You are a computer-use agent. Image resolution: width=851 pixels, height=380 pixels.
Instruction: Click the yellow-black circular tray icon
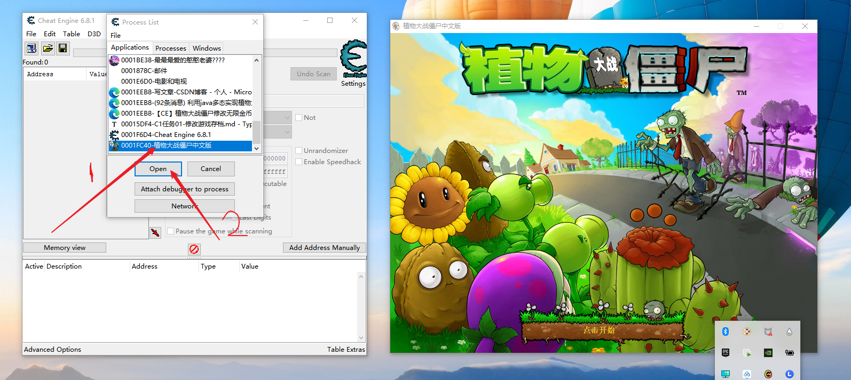click(768, 374)
